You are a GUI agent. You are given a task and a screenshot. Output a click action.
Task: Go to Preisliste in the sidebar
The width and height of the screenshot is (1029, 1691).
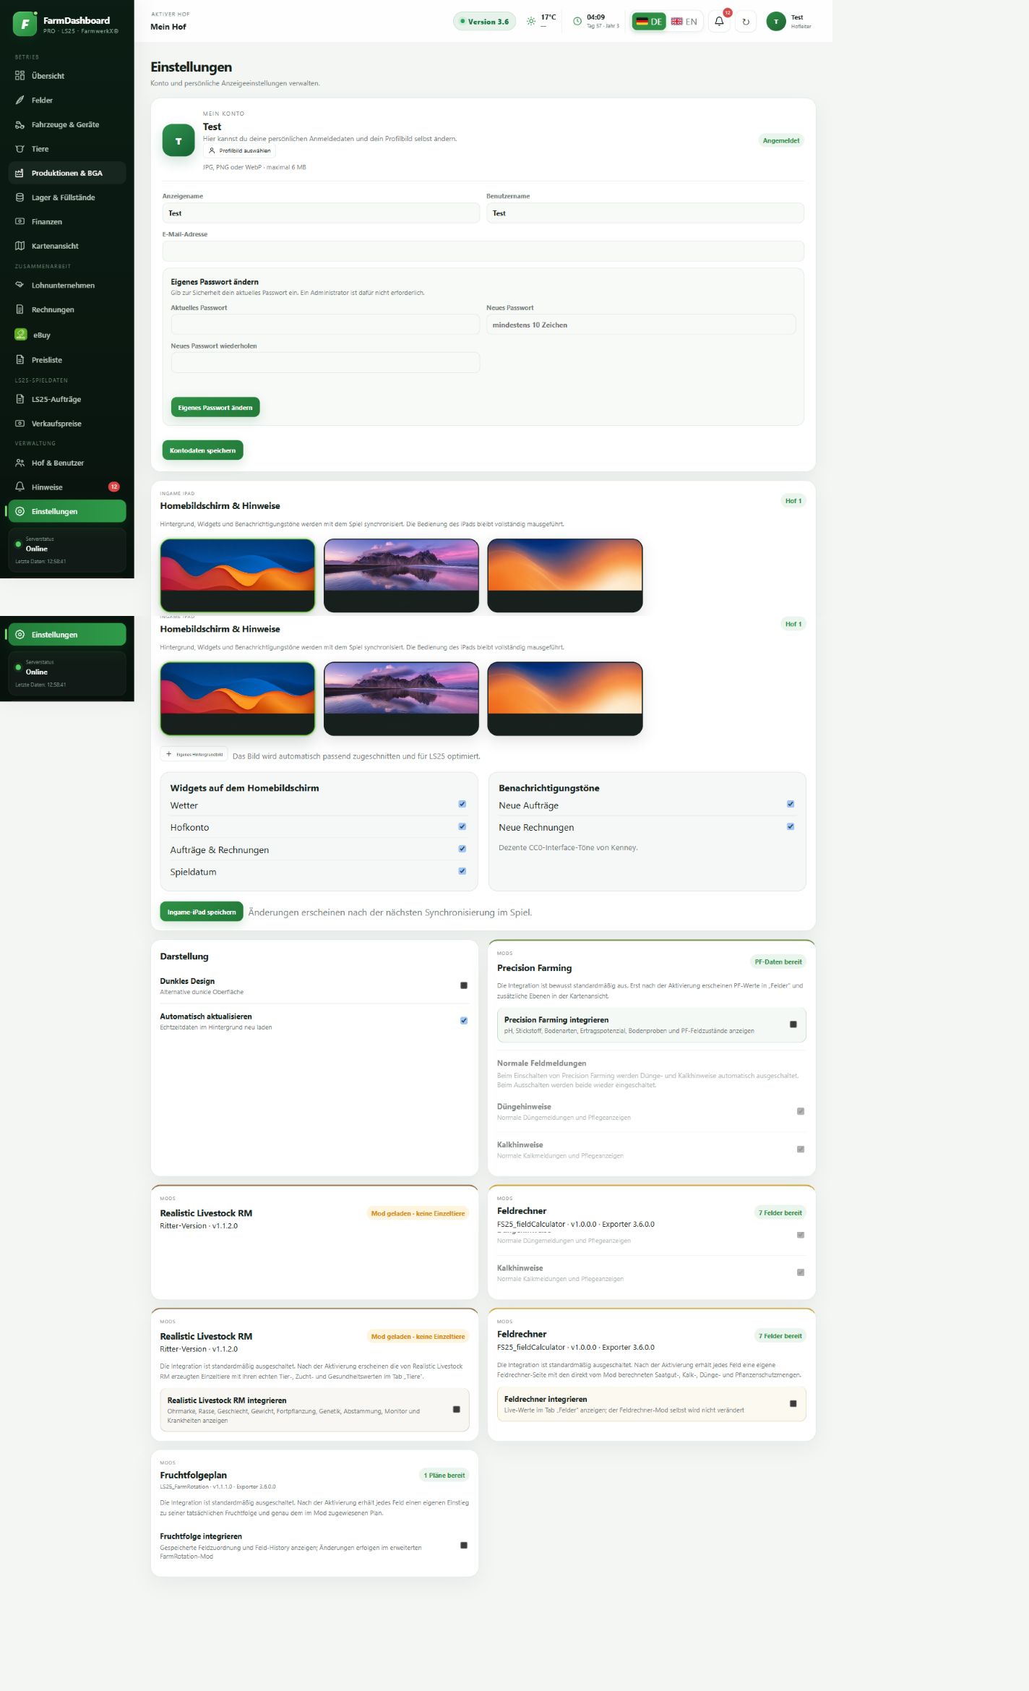[67, 360]
